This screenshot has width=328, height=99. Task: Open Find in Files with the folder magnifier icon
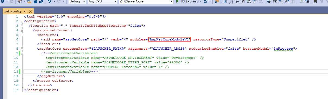pos(217,2)
